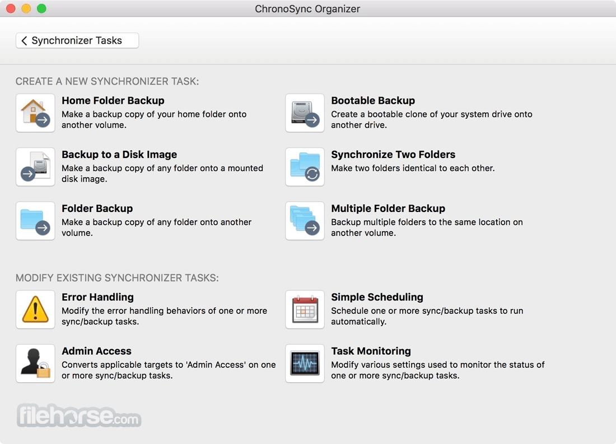This screenshot has height=444, width=616.
Task: Click the Error Handling warning triangle icon
Action: pos(35,309)
